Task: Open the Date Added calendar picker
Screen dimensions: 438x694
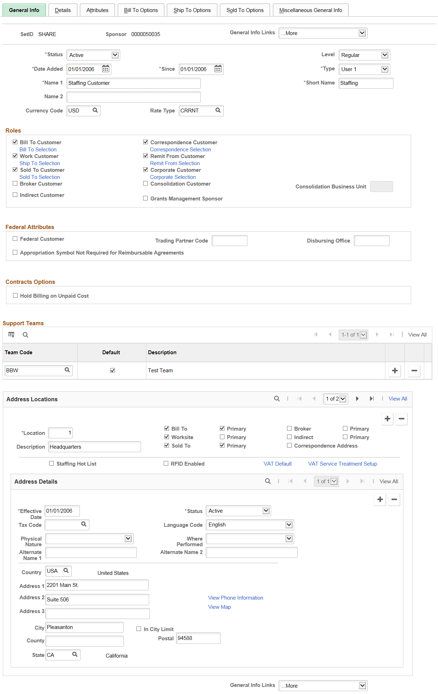Action: [106, 69]
